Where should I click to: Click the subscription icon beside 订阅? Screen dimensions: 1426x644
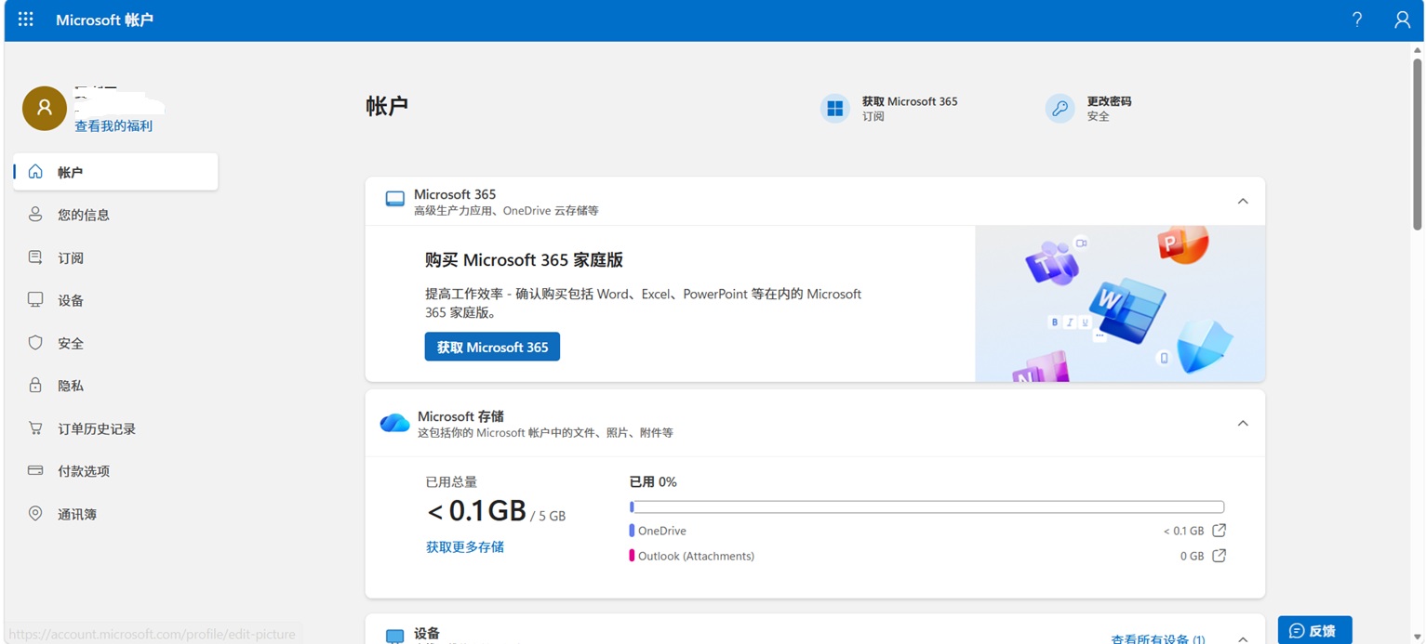point(35,257)
